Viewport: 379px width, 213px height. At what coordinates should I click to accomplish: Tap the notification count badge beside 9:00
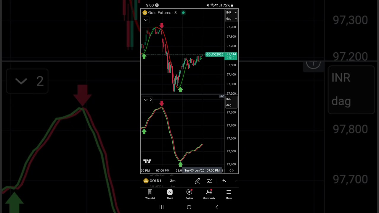[157, 5]
